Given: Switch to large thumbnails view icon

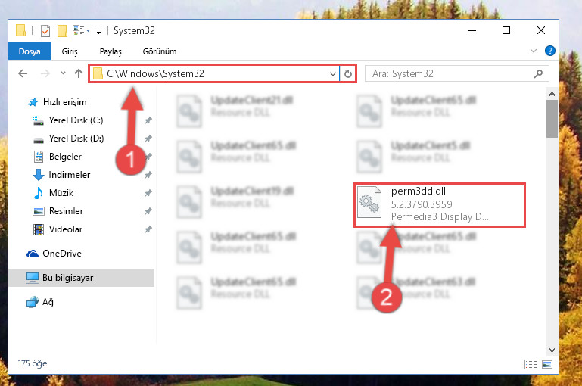Looking at the screenshot, I should tap(546, 364).
